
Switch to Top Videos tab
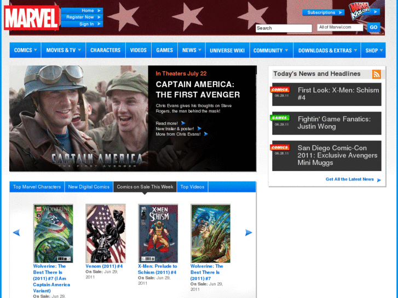click(x=192, y=187)
